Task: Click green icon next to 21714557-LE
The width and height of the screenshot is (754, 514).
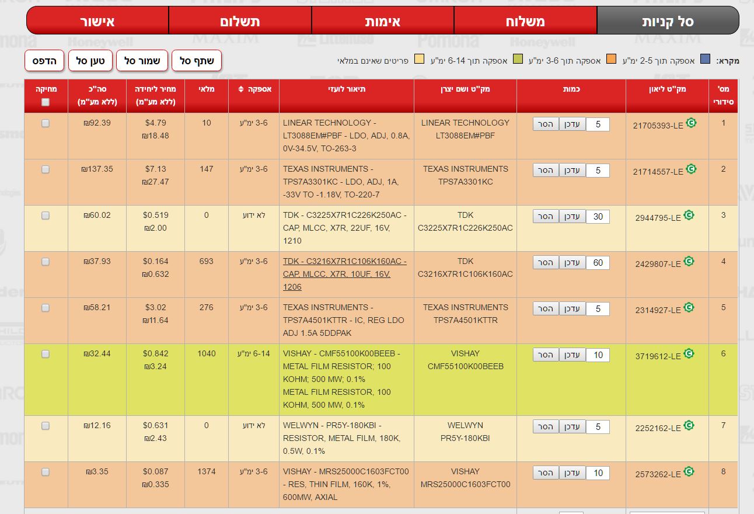Action: coord(691,169)
